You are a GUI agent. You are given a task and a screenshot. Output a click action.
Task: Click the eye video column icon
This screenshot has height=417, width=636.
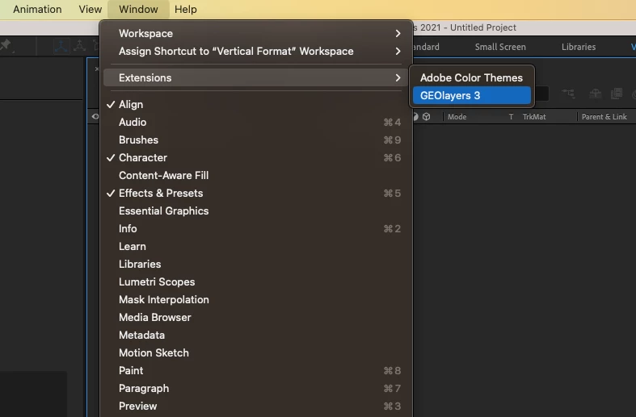pos(95,117)
